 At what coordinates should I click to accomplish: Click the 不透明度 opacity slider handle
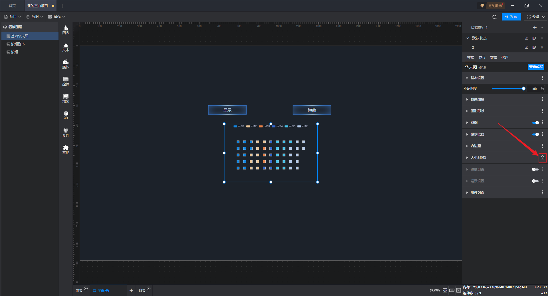[523, 89]
